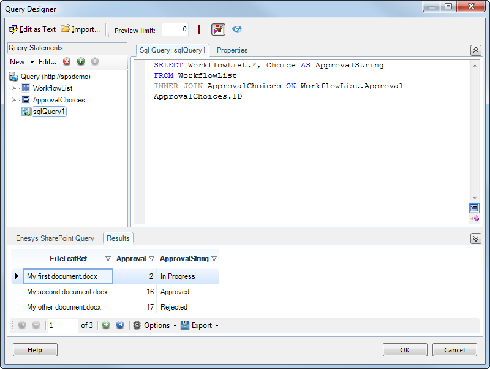Click the purple icon at editor corner
490x369 pixels.
coord(475,218)
